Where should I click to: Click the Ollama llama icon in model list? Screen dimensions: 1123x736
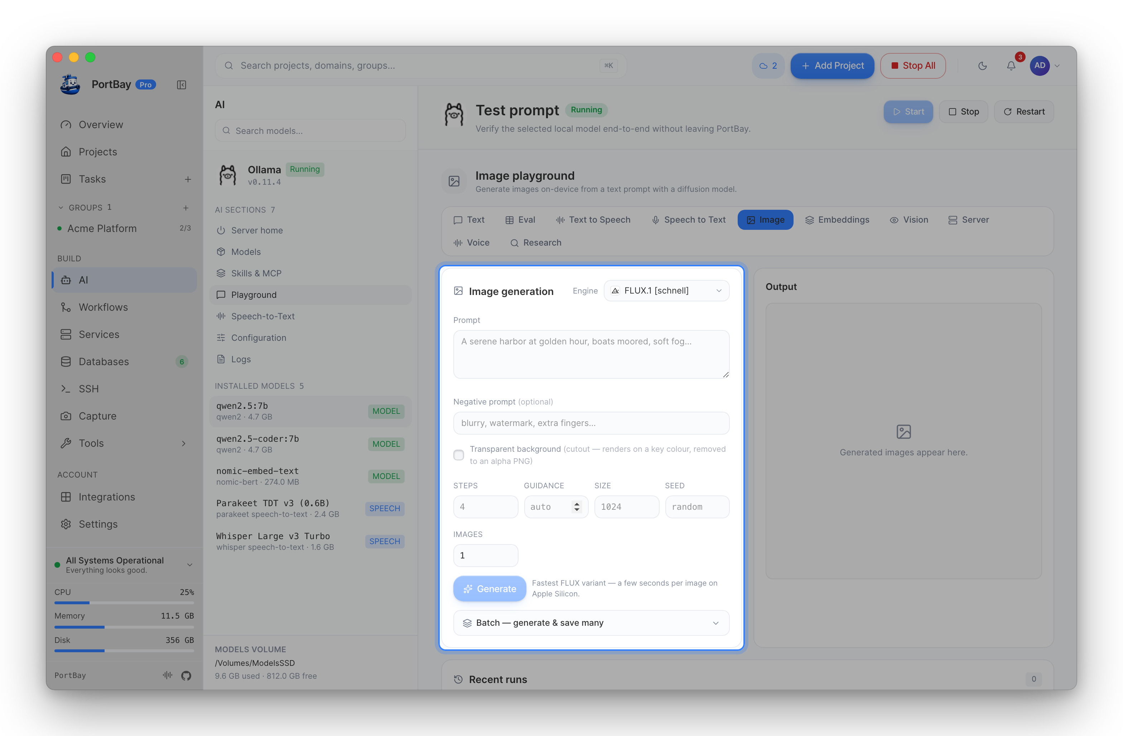228,175
